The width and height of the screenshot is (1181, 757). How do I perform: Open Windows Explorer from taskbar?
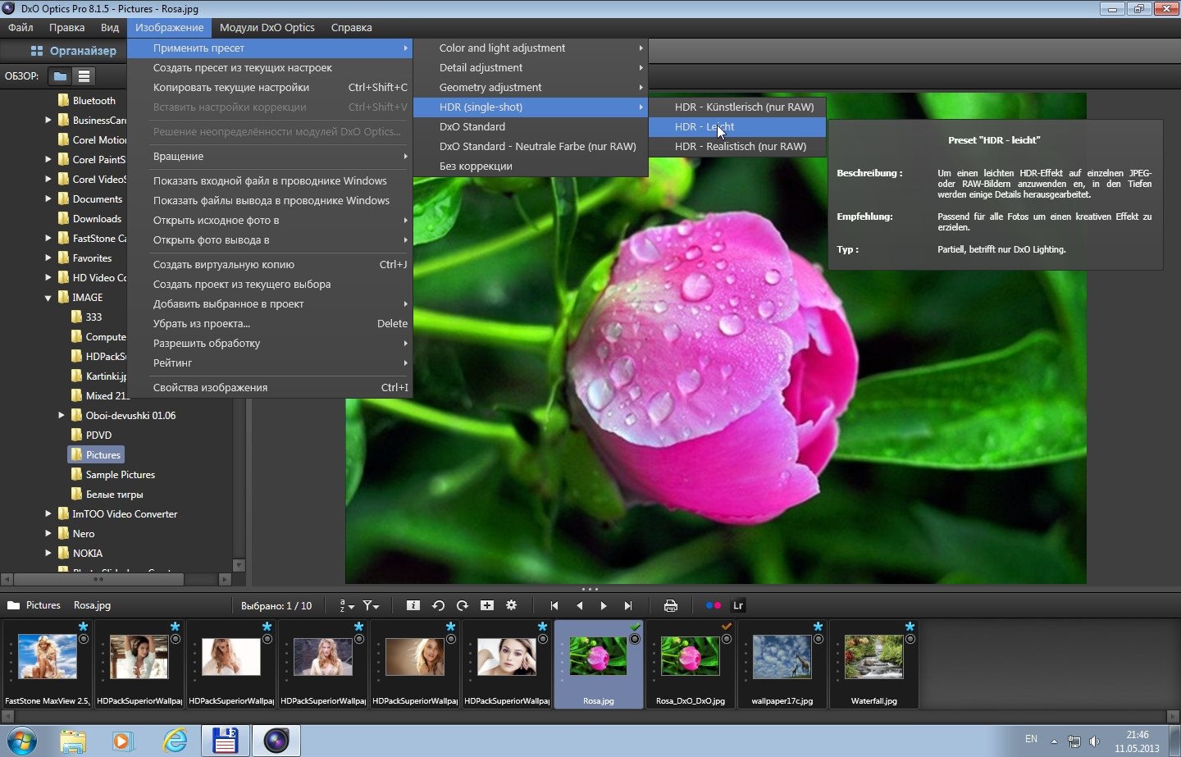pos(73,741)
